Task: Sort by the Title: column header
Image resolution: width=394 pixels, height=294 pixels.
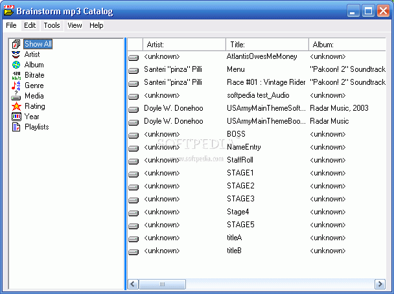Action: [267, 45]
